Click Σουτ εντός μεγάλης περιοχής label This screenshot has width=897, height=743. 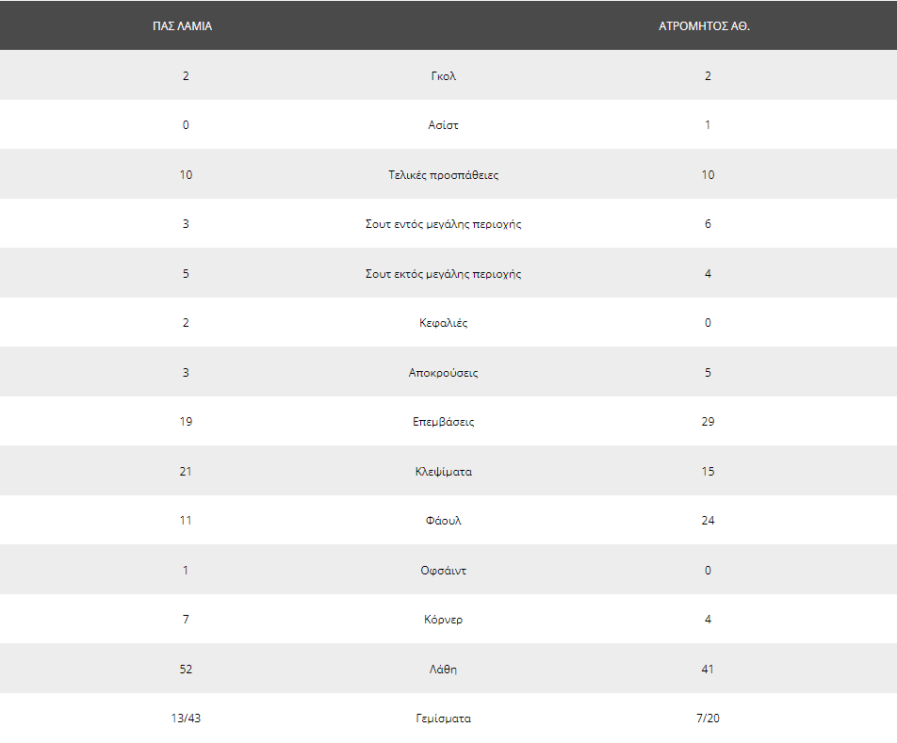tap(444, 224)
